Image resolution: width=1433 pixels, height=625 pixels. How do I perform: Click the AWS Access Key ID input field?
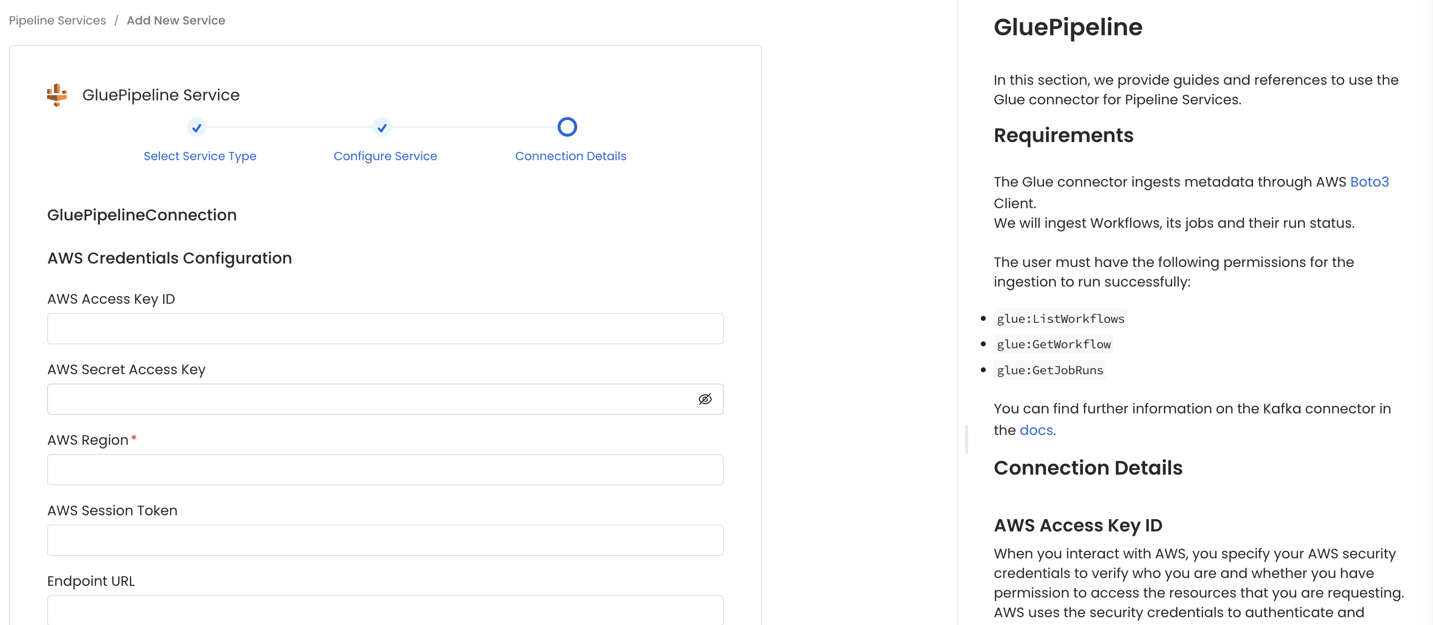tap(385, 328)
